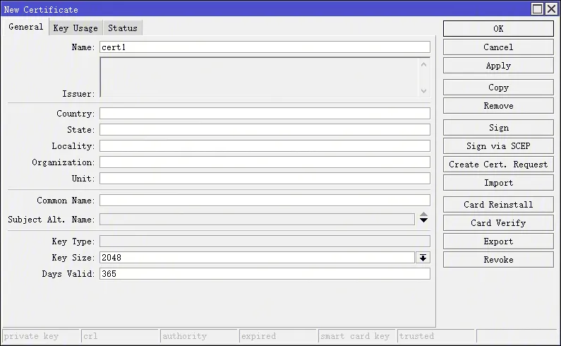561x346 pixels.
Task: Toggle the Subject Alt. Name expander arrows
Action: pyautogui.click(x=423, y=219)
